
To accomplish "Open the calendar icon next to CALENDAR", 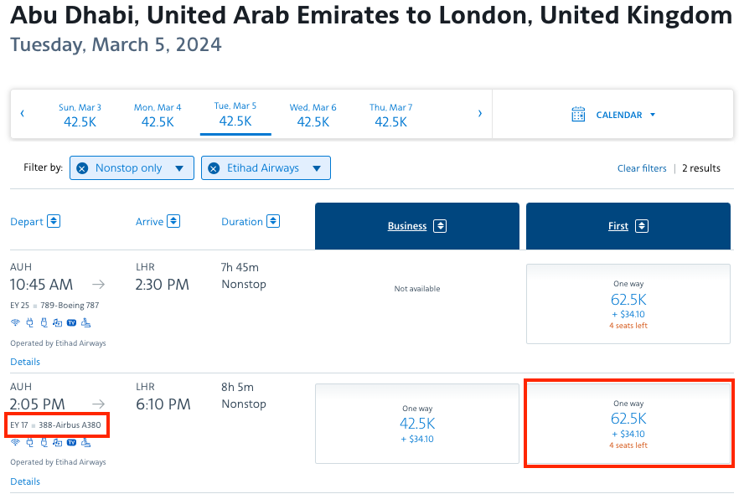I will pos(578,114).
